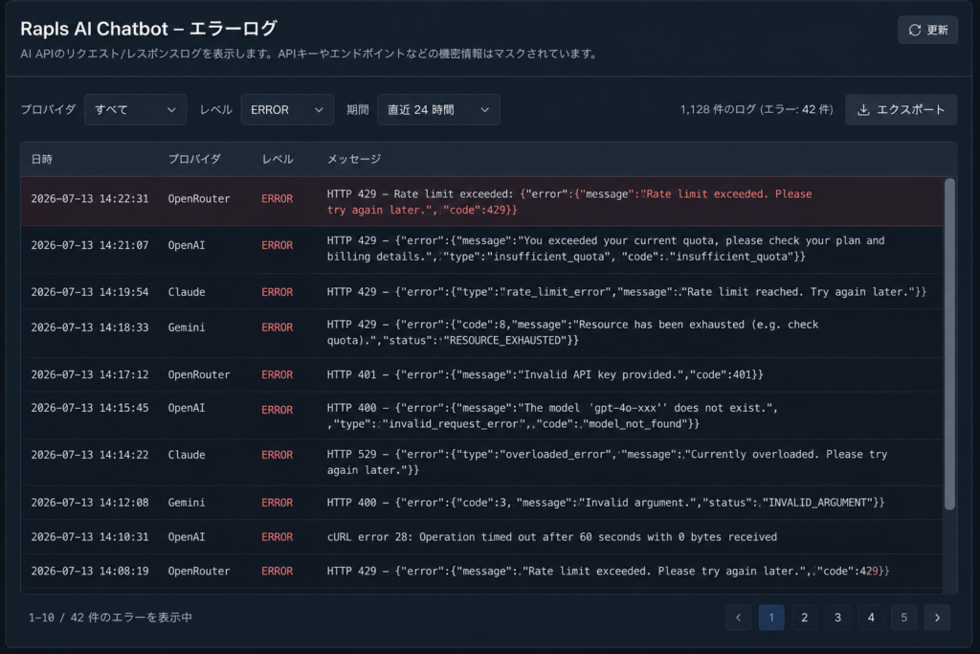Click the レベル column header
This screenshot has height=654, width=980.
pos(278,159)
